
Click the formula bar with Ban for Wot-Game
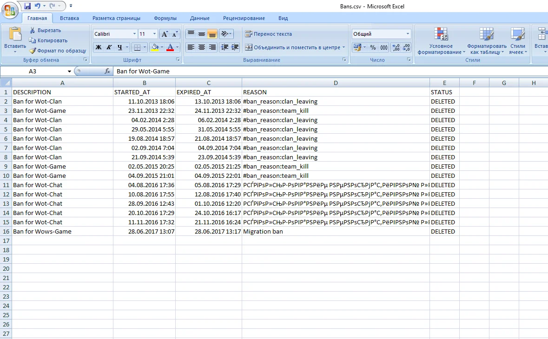[330, 71]
